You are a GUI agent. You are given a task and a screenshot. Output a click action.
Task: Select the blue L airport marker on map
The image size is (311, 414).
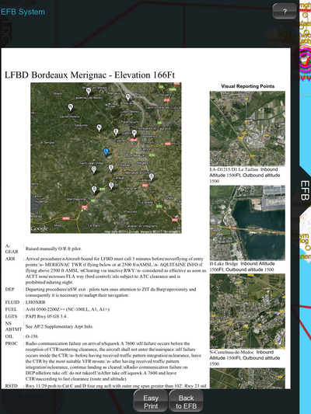pos(106,152)
